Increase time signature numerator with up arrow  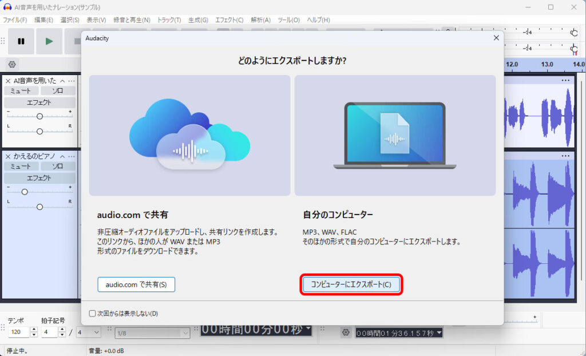point(62,330)
